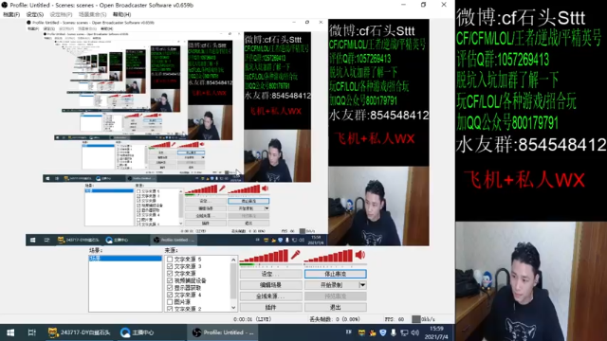Toggle the 视频捕捉设备 source checkbox
This screenshot has width=607, height=341.
tap(170, 280)
